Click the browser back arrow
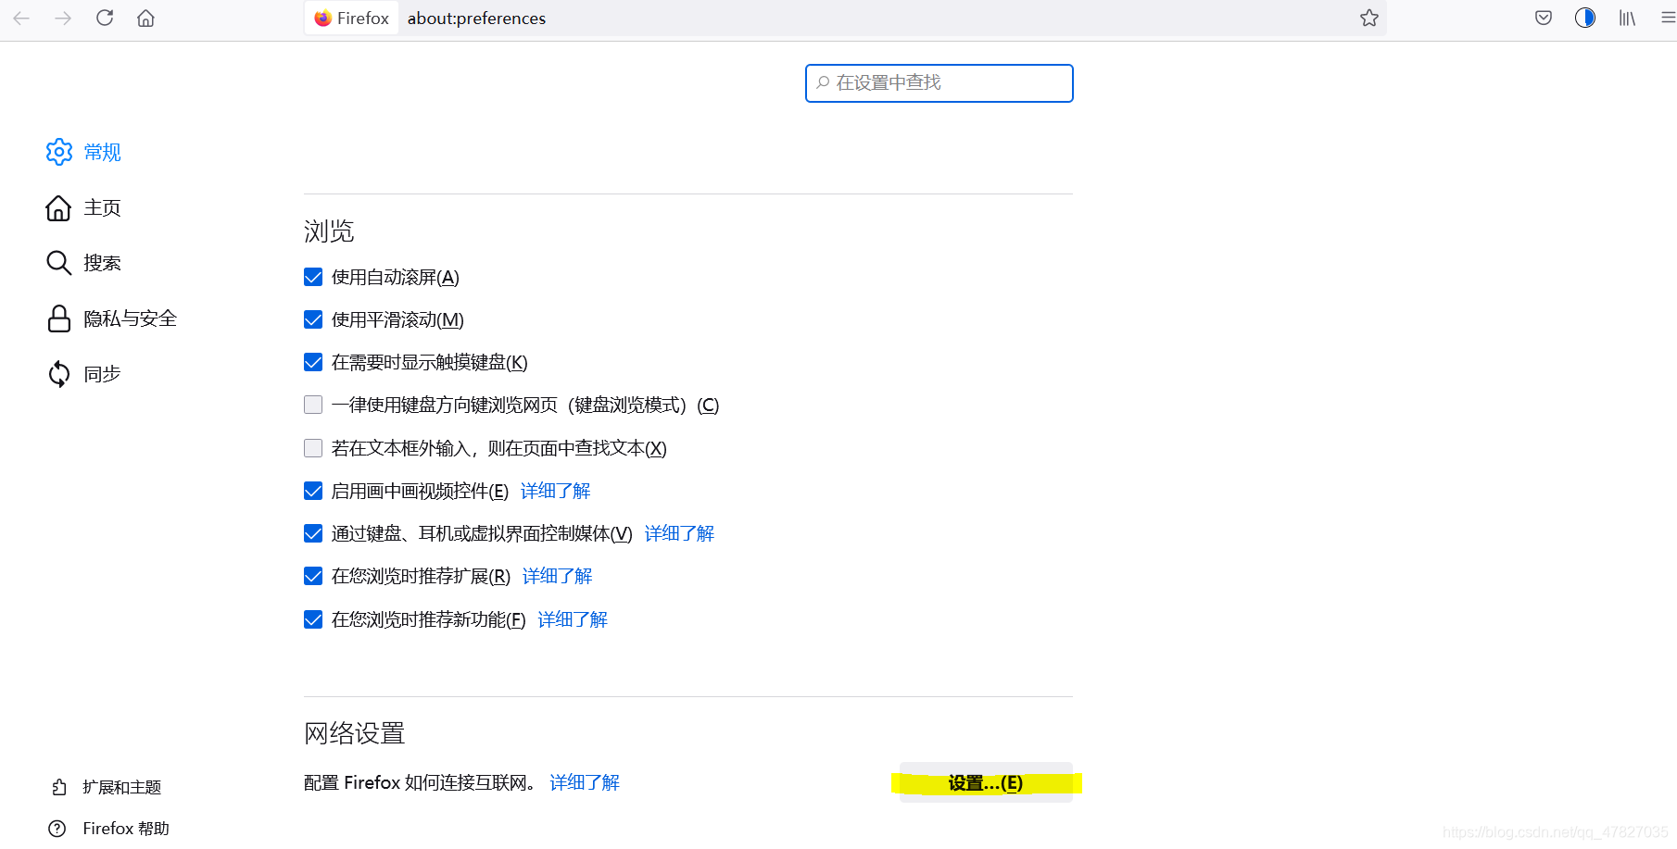Image resolution: width=1677 pixels, height=849 pixels. point(21,18)
